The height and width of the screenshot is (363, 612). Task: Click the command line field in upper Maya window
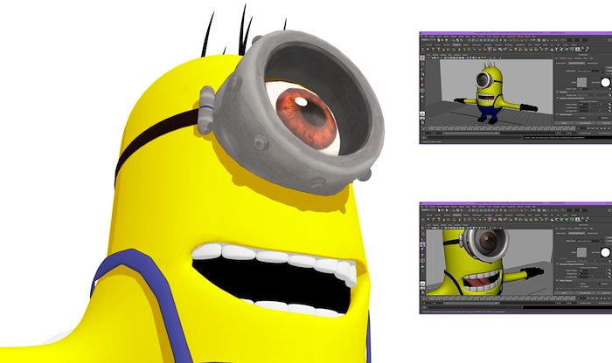(475, 138)
